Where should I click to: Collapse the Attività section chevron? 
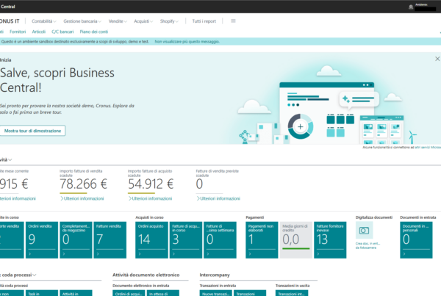point(10,159)
